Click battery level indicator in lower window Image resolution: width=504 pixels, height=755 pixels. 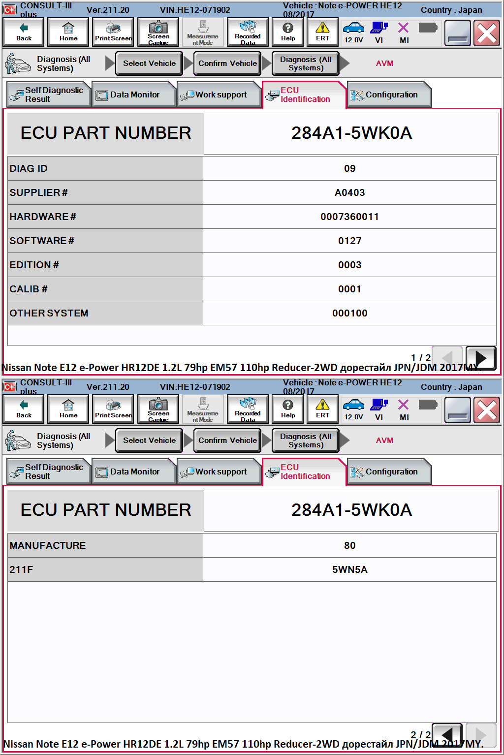428,405
